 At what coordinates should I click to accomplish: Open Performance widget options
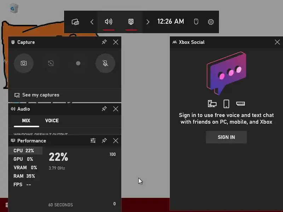click(93, 140)
